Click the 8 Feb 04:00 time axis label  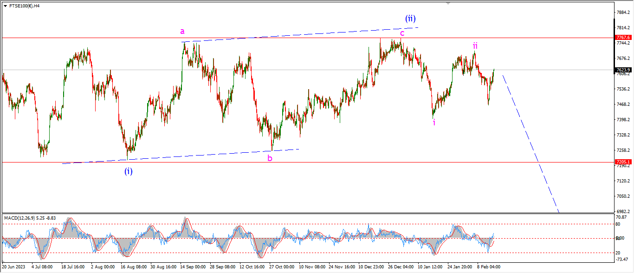click(x=489, y=267)
